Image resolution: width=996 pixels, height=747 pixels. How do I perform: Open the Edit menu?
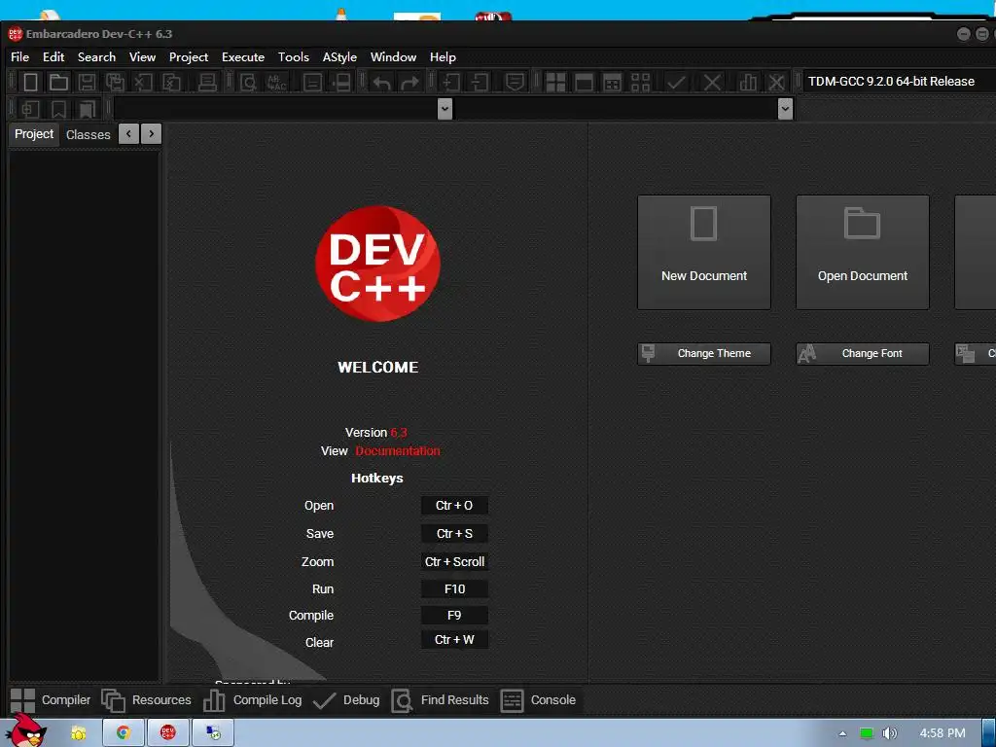click(53, 57)
